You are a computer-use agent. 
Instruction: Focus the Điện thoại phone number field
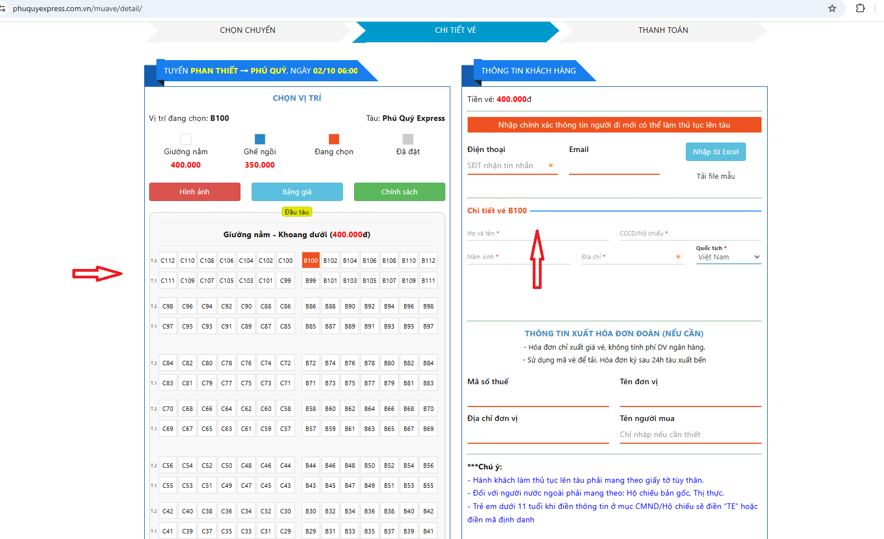[x=507, y=166]
